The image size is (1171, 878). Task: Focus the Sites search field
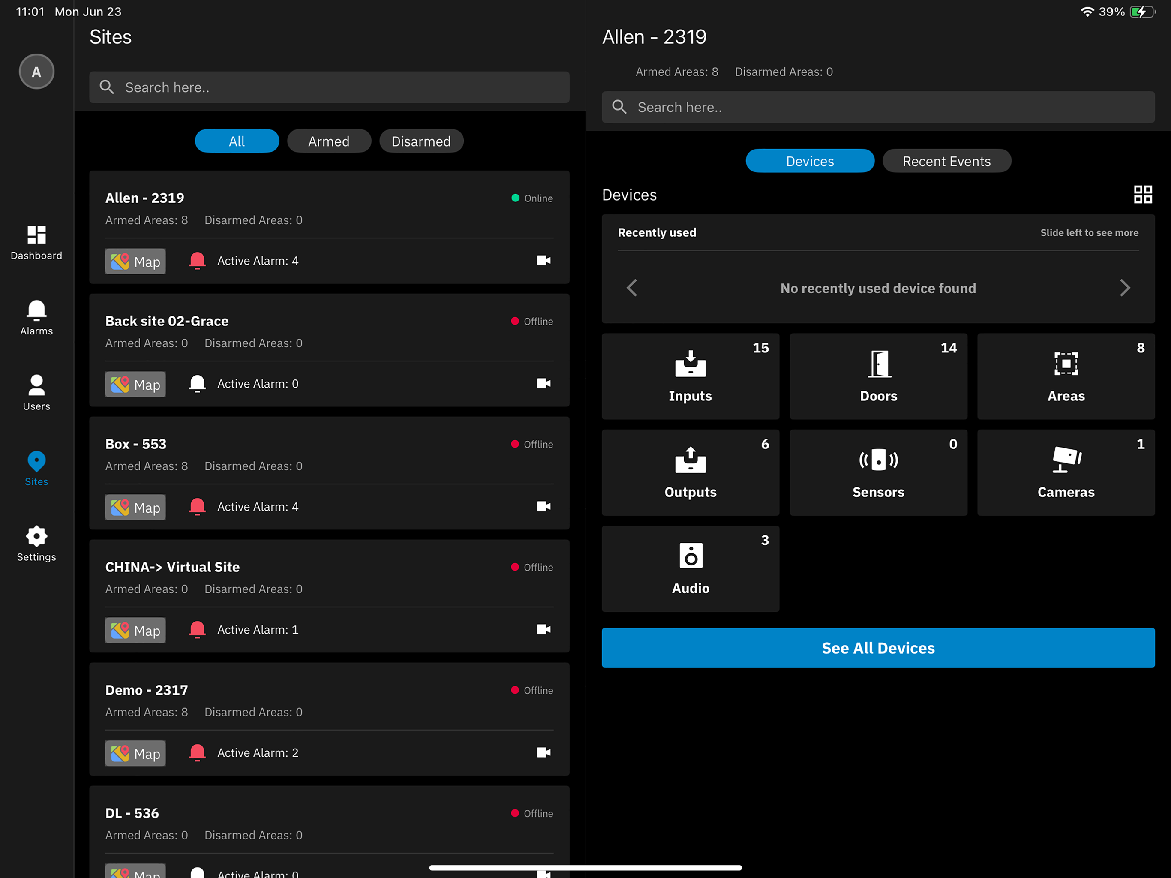(x=329, y=87)
